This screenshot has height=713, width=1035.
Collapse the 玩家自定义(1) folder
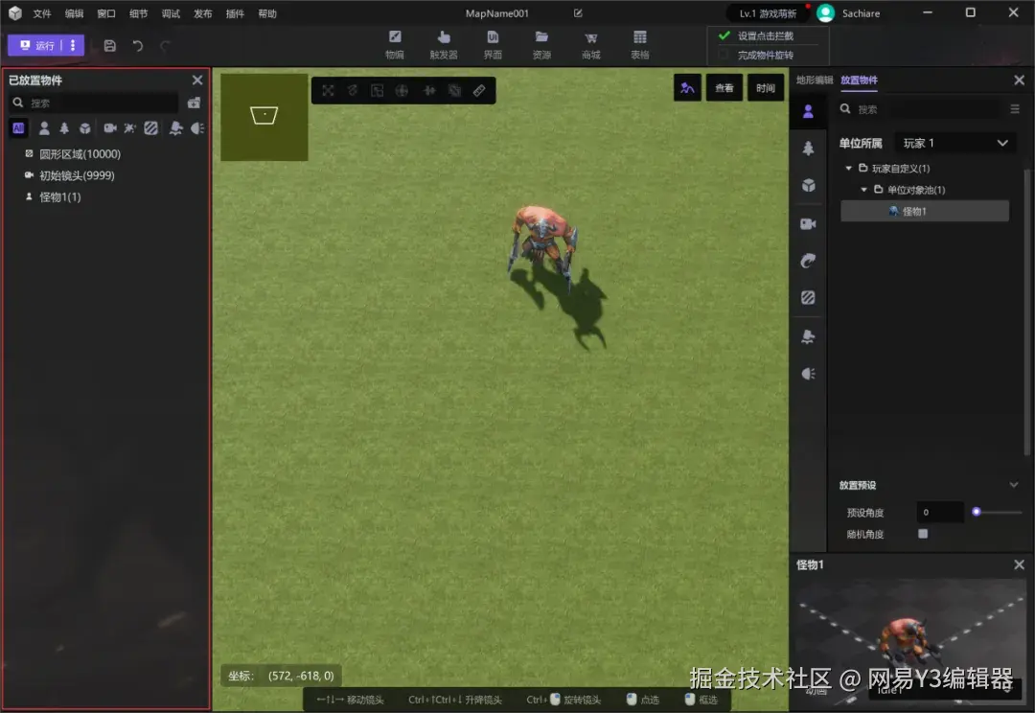pos(849,169)
